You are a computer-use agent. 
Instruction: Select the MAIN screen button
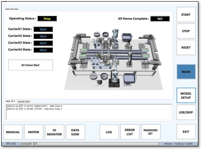(x=186, y=72)
